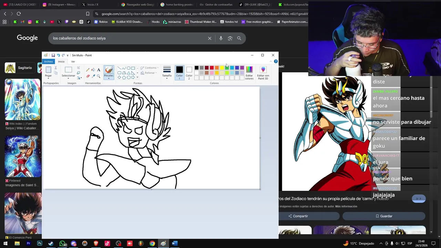Switch to the Inicio ribbon tab
The width and height of the screenshot is (441, 248).
point(61,61)
